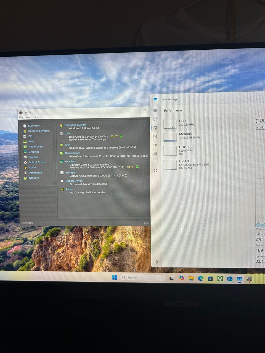Open Microsoft Edge from the taskbar
The height and width of the screenshot is (353, 265).
coord(201,278)
